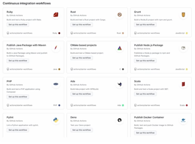195x144 pixels.
Task: Set up this workflow for CMake projects
Action: [82, 58]
